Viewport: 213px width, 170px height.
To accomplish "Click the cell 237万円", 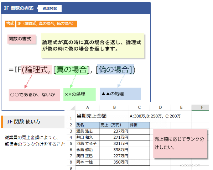I will [114, 131].
